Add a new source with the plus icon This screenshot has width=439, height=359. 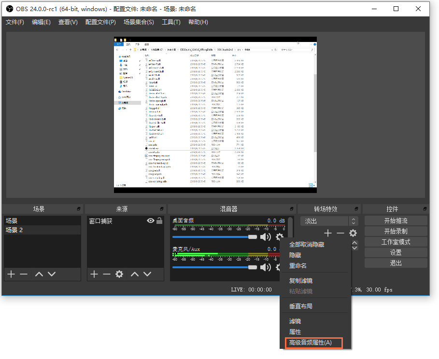pos(94,274)
